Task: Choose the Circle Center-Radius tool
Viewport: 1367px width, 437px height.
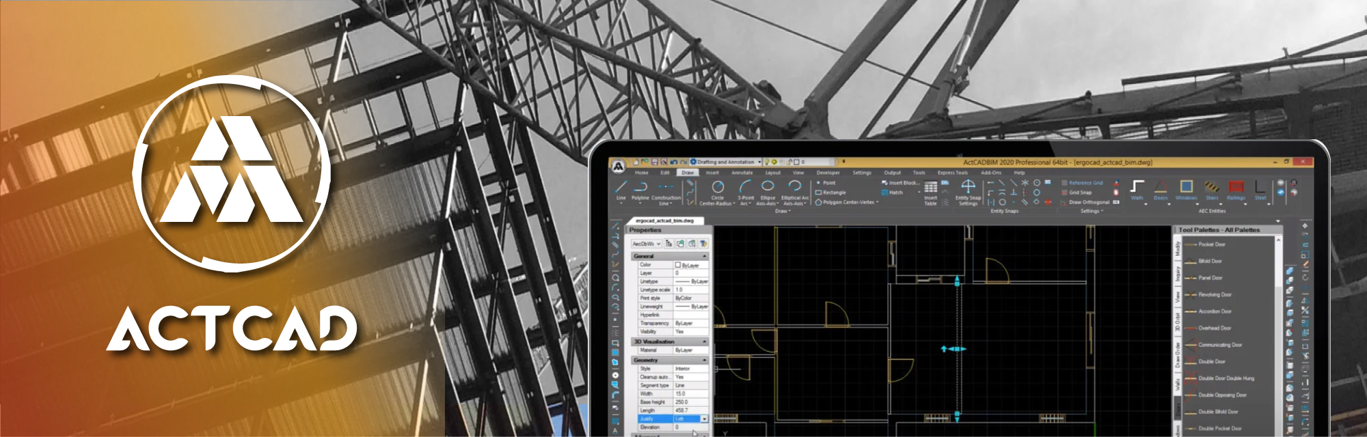Action: click(x=717, y=188)
